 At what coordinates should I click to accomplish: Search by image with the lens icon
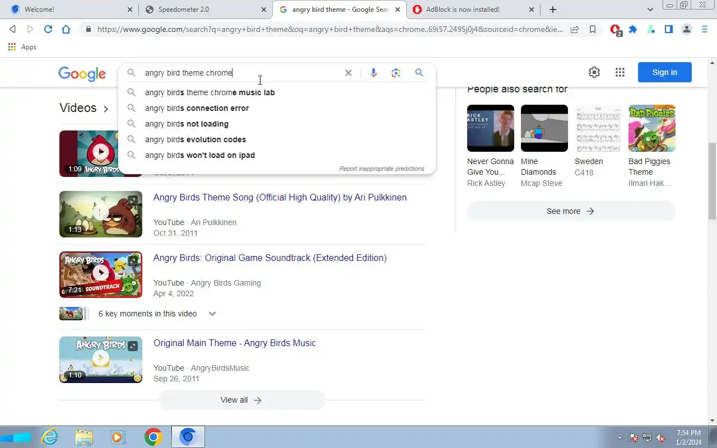click(x=396, y=73)
